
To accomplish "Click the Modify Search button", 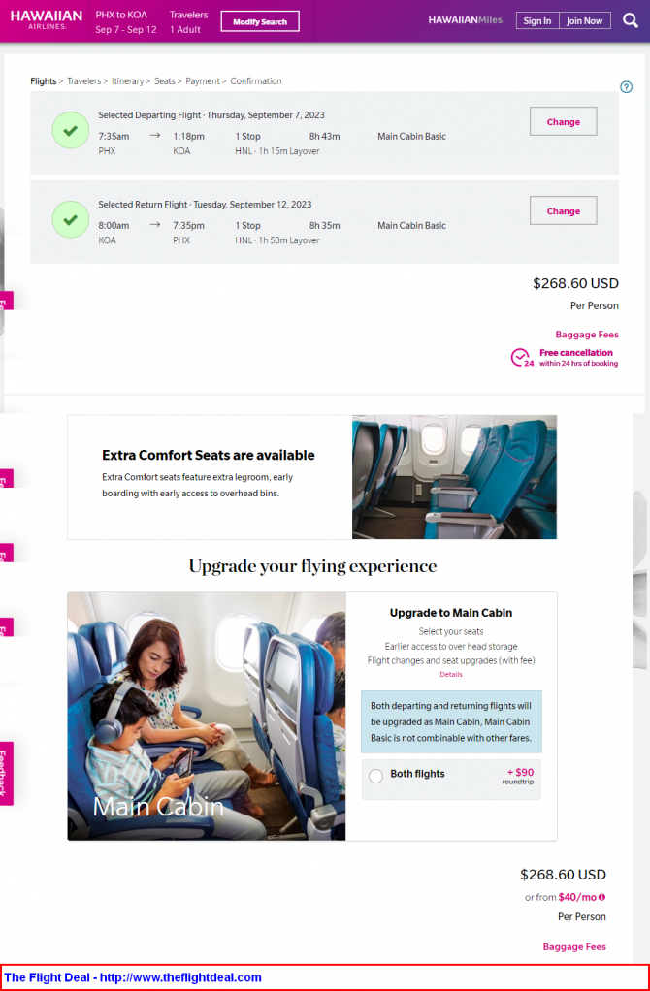I will tap(260, 21).
